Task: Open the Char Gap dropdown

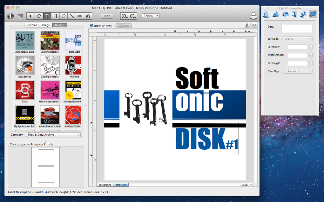Action: 298,71
